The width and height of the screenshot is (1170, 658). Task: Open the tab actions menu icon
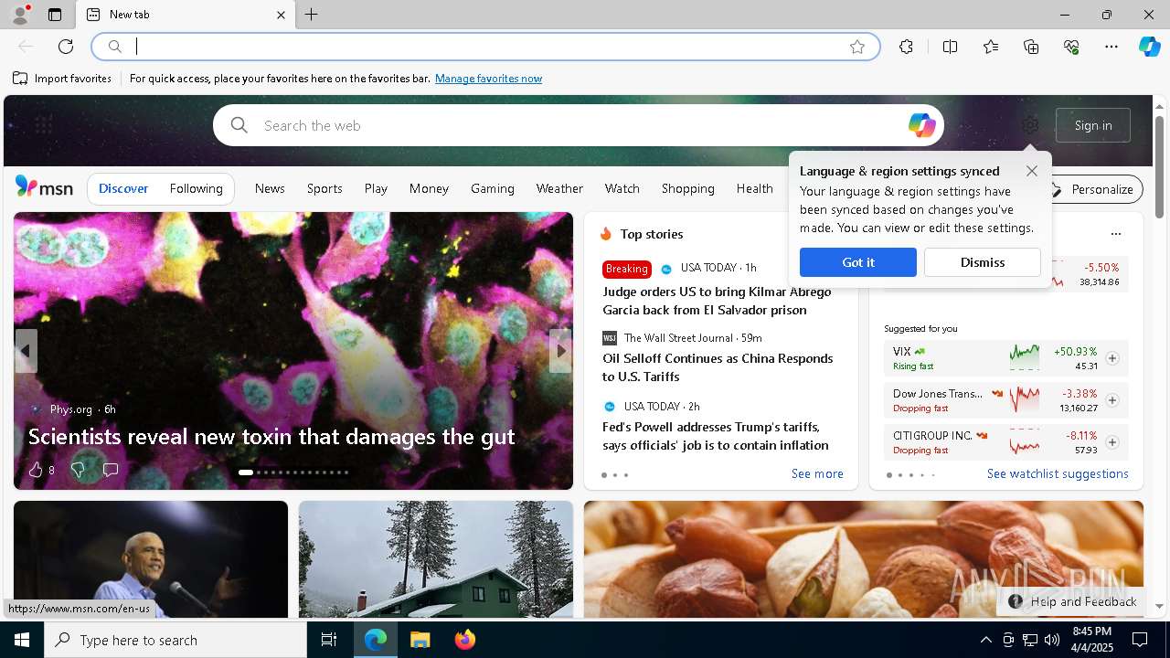coord(55,15)
